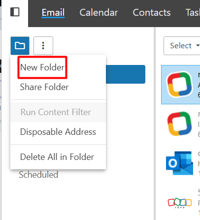Switch to the Email tab

pos(53,12)
